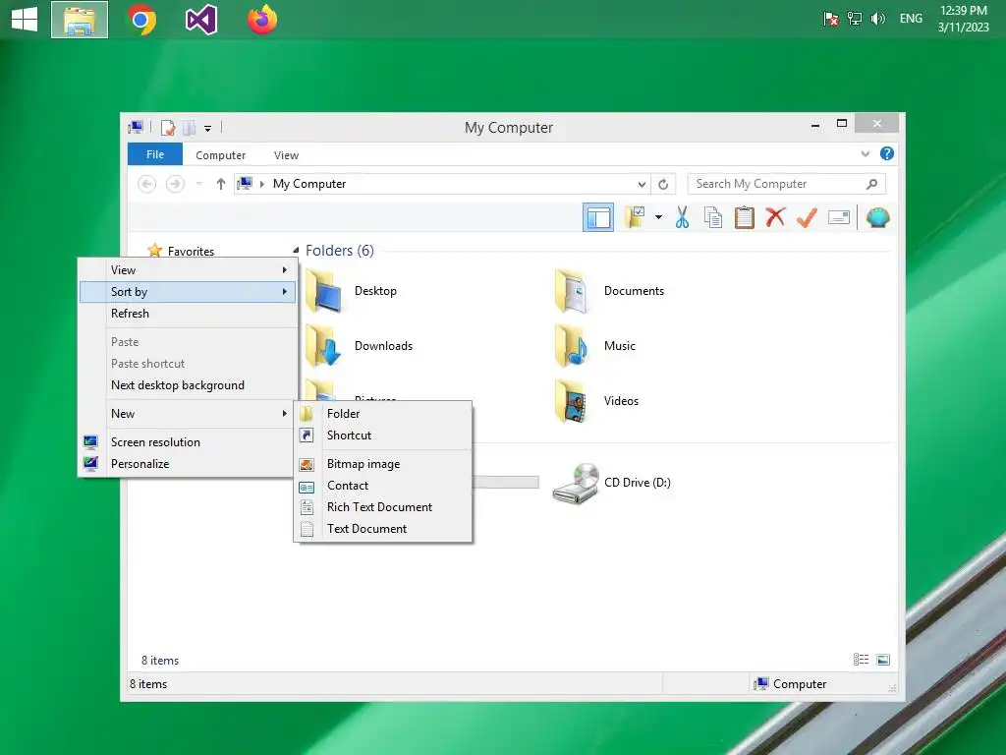Open Personalize from context menu

(188, 464)
